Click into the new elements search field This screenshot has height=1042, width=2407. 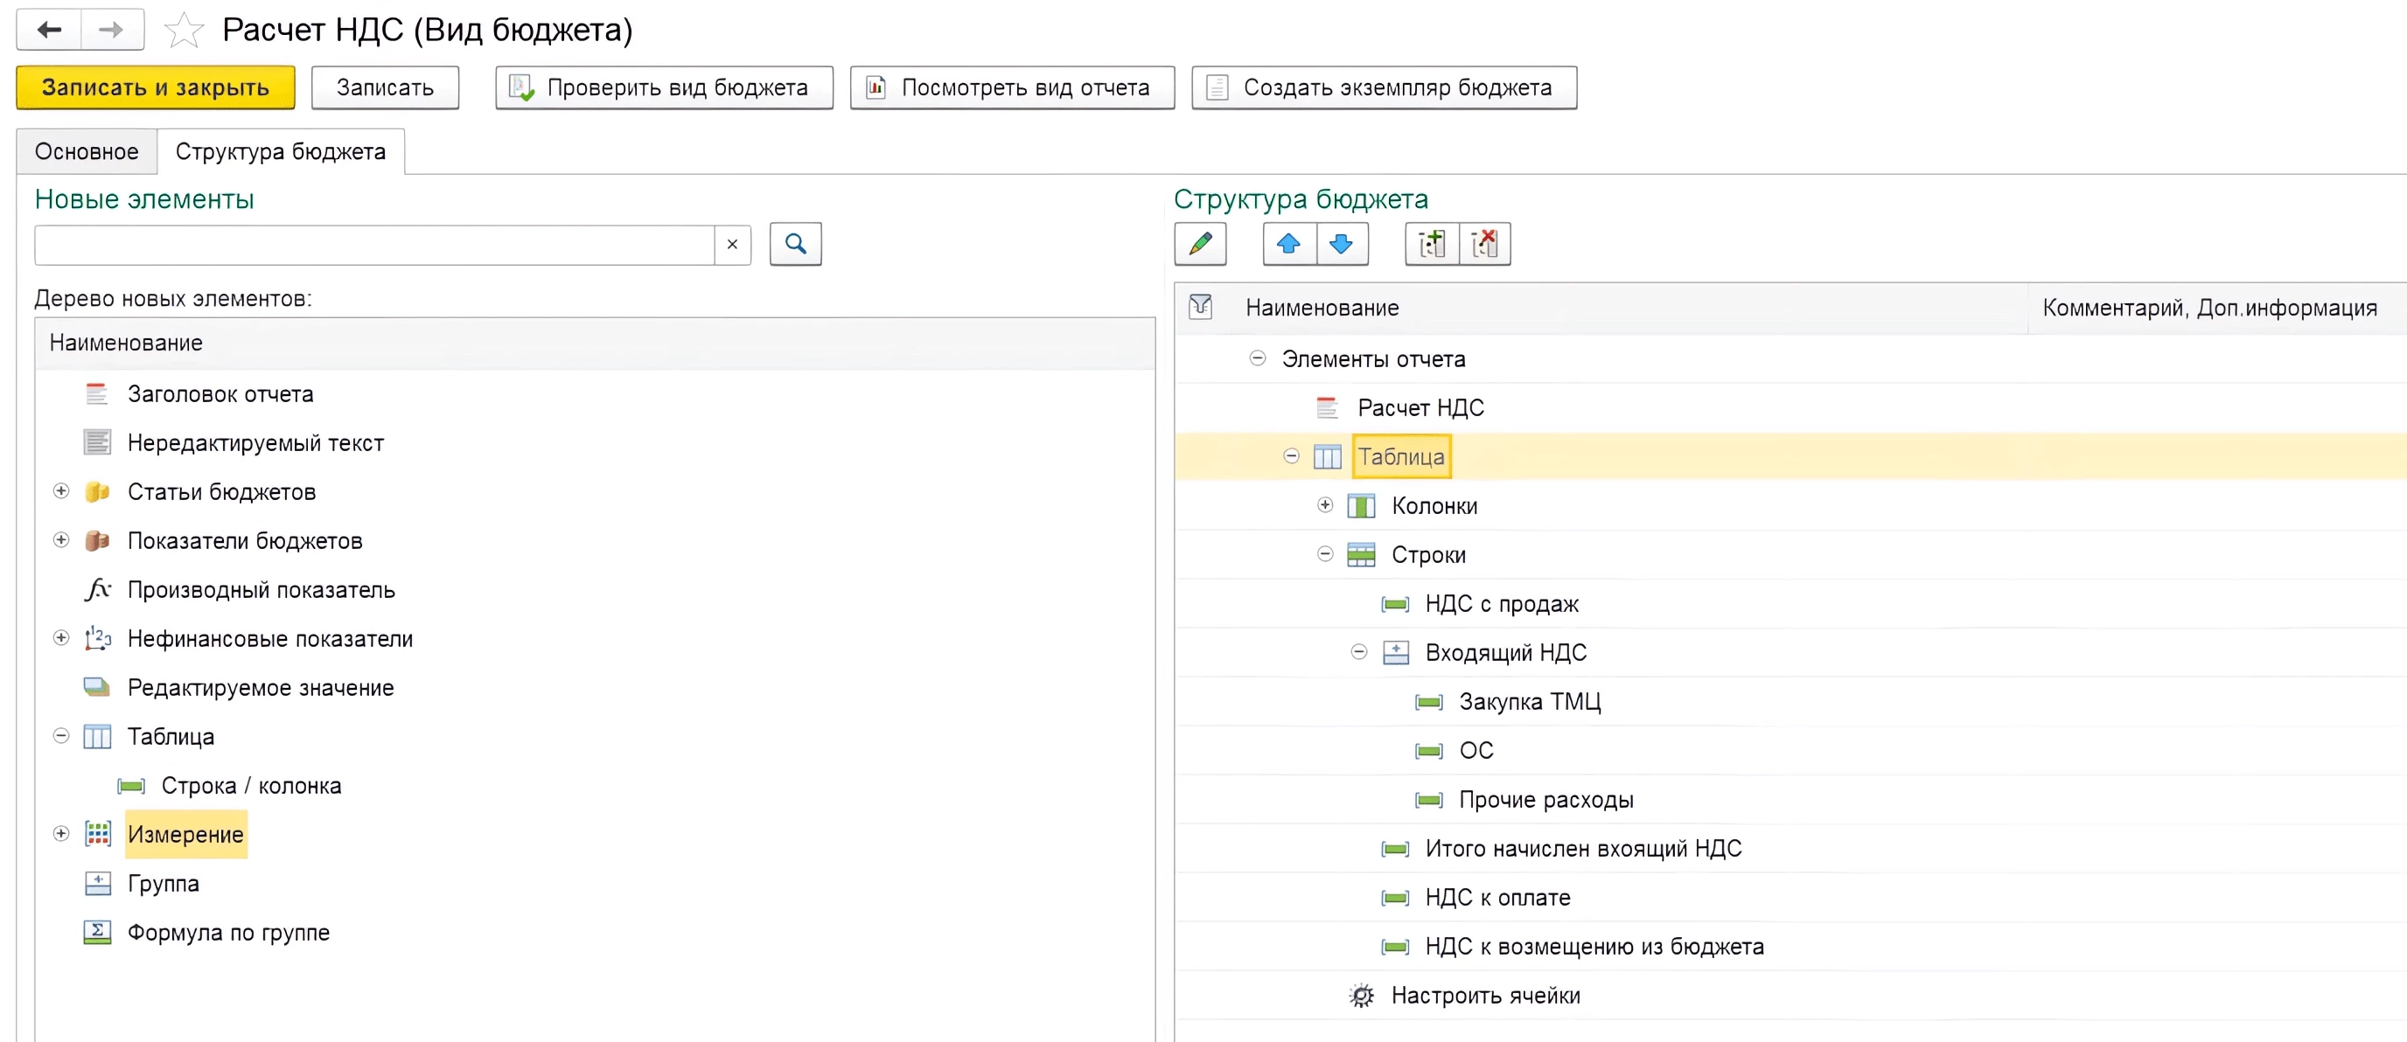pos(373,245)
